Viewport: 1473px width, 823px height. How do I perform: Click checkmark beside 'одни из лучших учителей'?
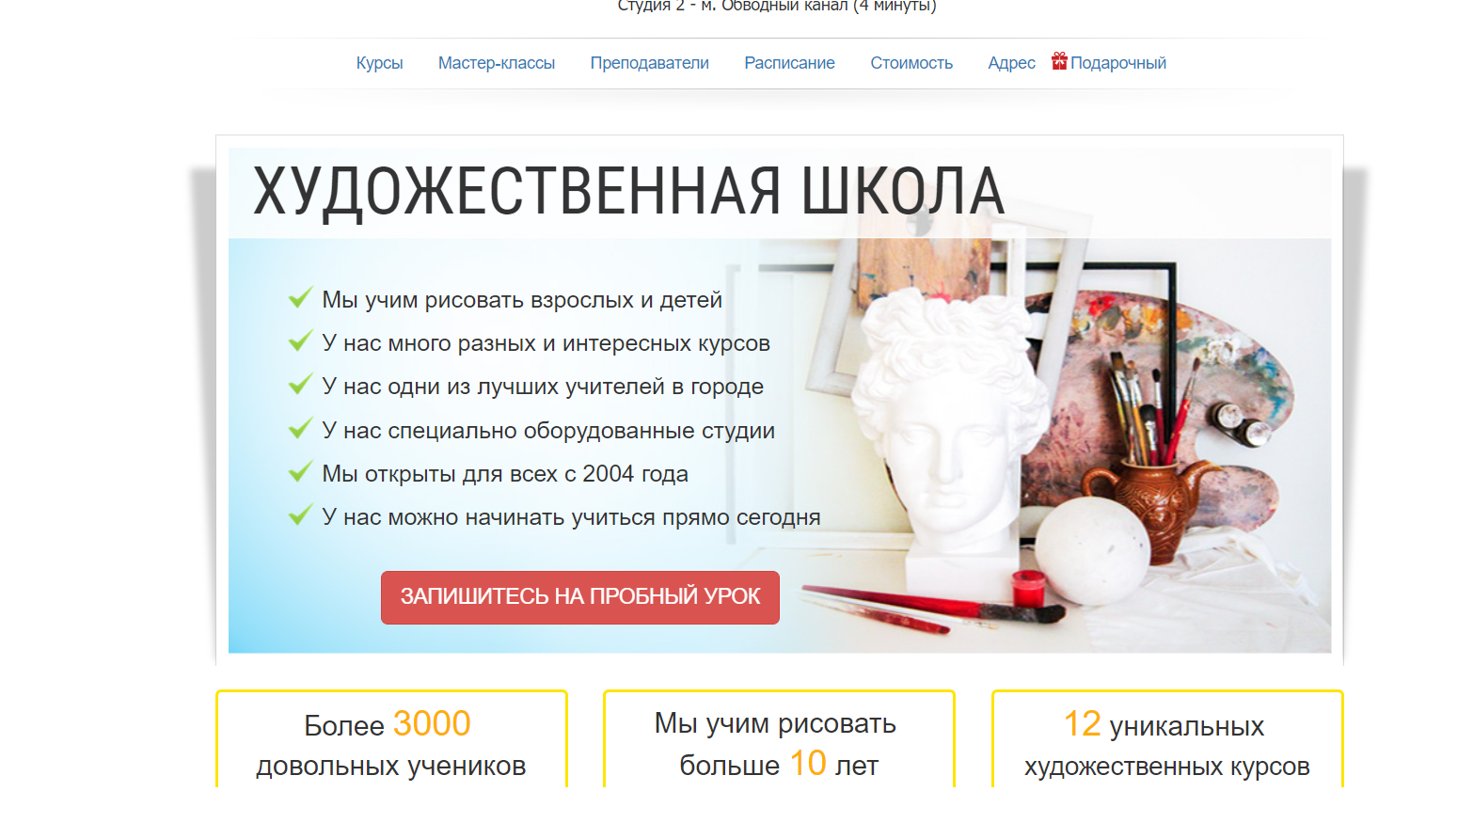tap(300, 385)
